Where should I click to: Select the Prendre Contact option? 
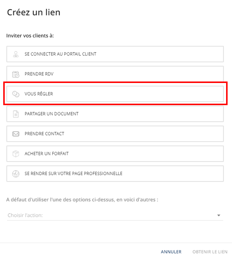click(x=115, y=134)
